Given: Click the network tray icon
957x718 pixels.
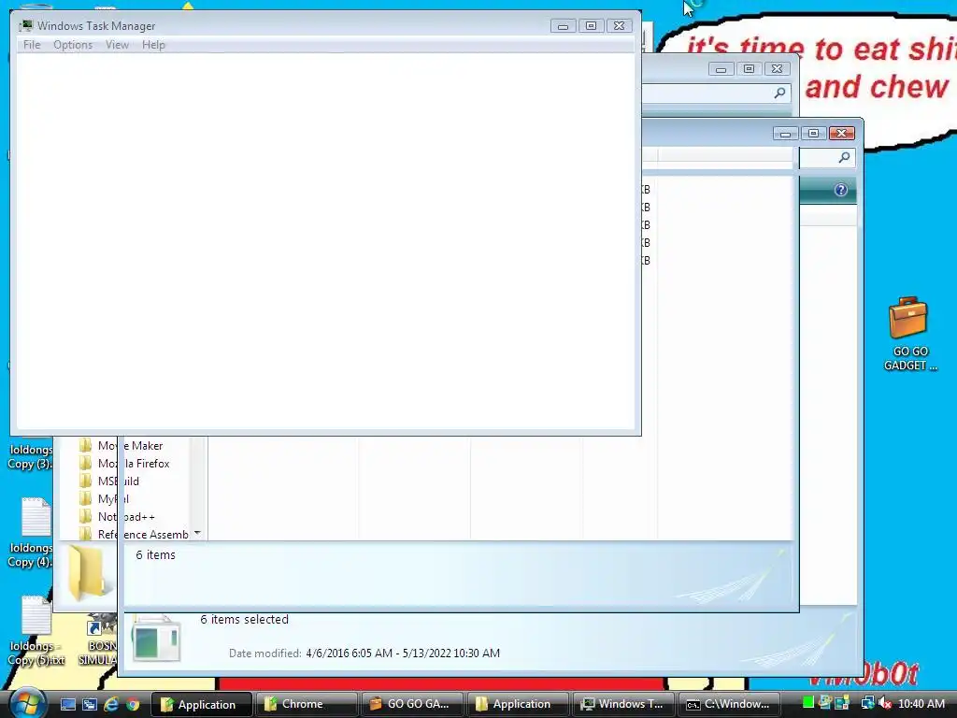Looking at the screenshot, I should tap(866, 703).
